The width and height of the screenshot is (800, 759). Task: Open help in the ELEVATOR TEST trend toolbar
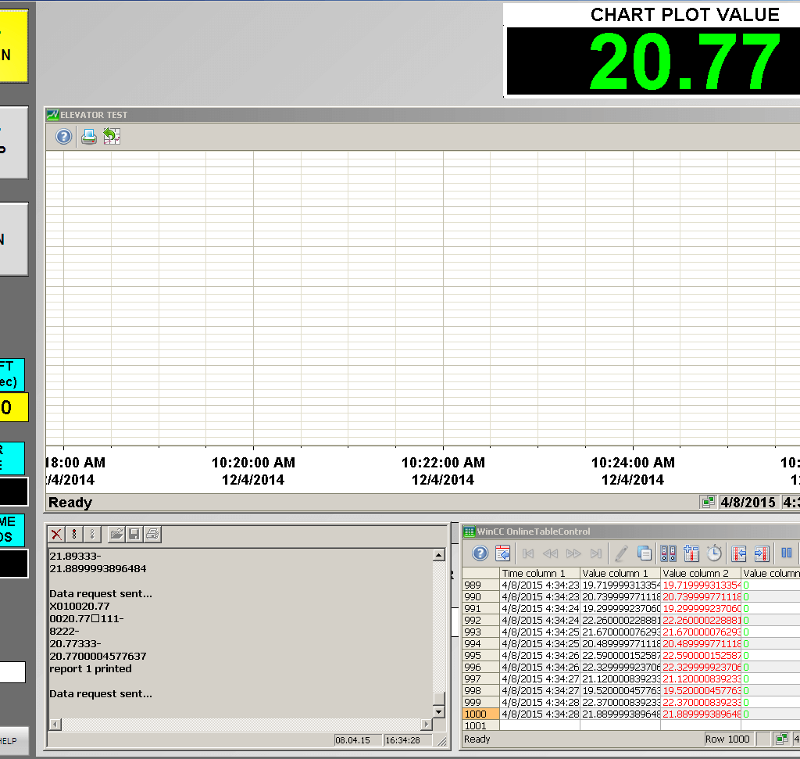tap(64, 136)
